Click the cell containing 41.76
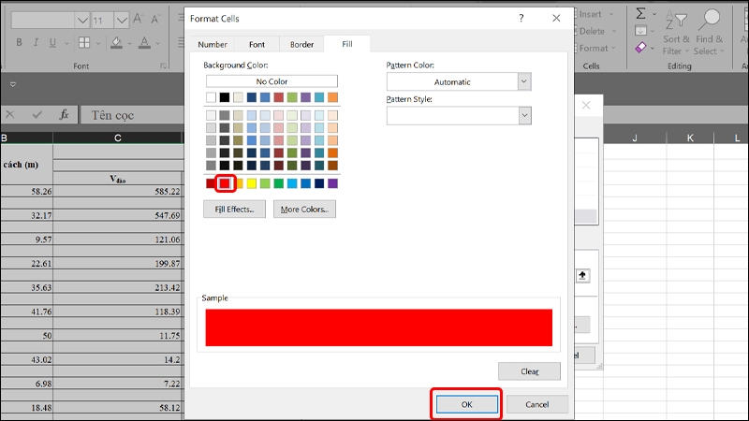This screenshot has width=749, height=421. click(x=27, y=312)
